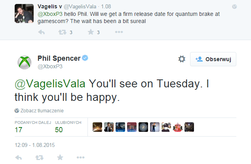Follow Phil Spencer with Obserwuj button
The width and height of the screenshot is (251, 164).
(x=213, y=59)
